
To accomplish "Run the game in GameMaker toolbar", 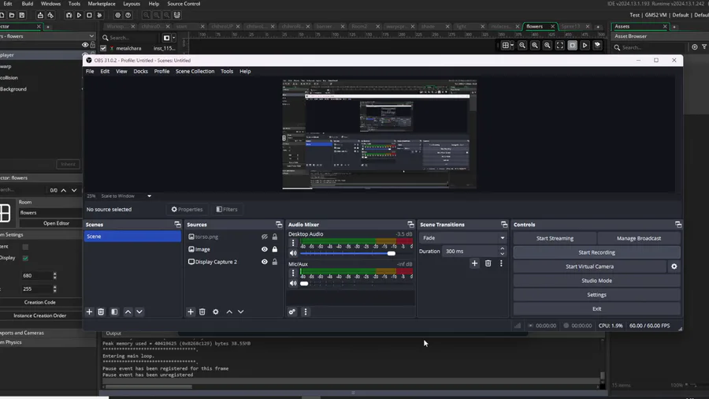I will tap(79, 15).
